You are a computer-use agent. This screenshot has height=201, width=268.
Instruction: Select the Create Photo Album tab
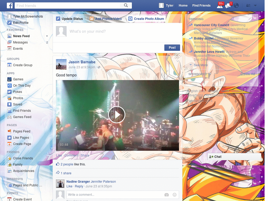(146, 19)
